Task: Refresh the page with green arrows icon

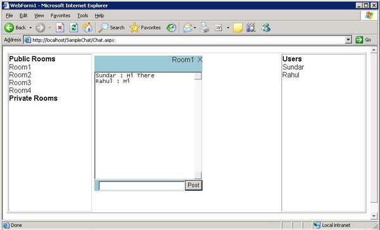Action: pyautogui.click(x=73, y=28)
